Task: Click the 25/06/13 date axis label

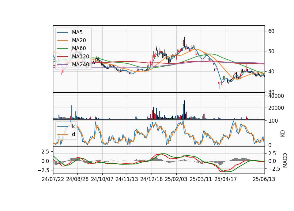Action: [x=264, y=179]
